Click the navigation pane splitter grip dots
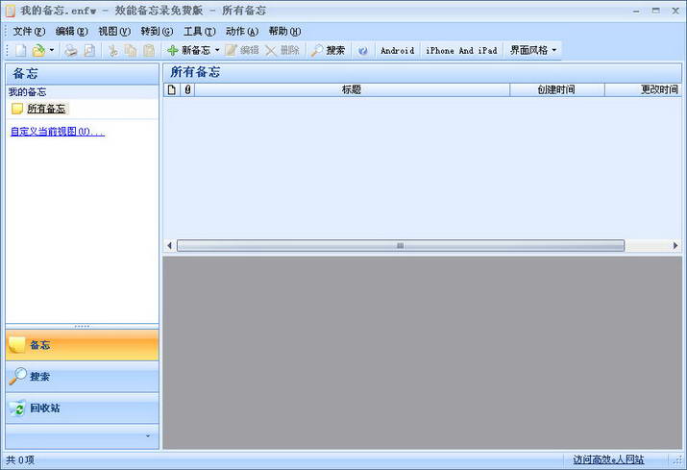Image resolution: width=687 pixels, height=470 pixels. tap(83, 326)
